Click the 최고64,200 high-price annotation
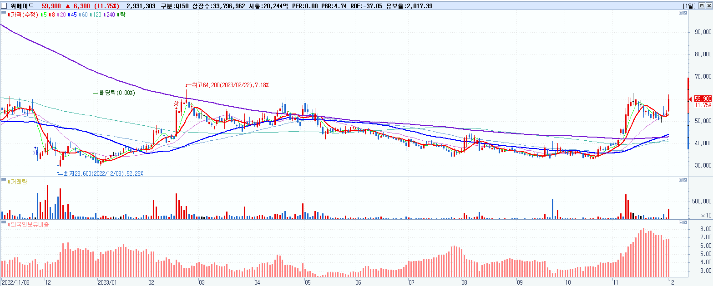Viewport: 713px width, 286px height. [x=230, y=85]
